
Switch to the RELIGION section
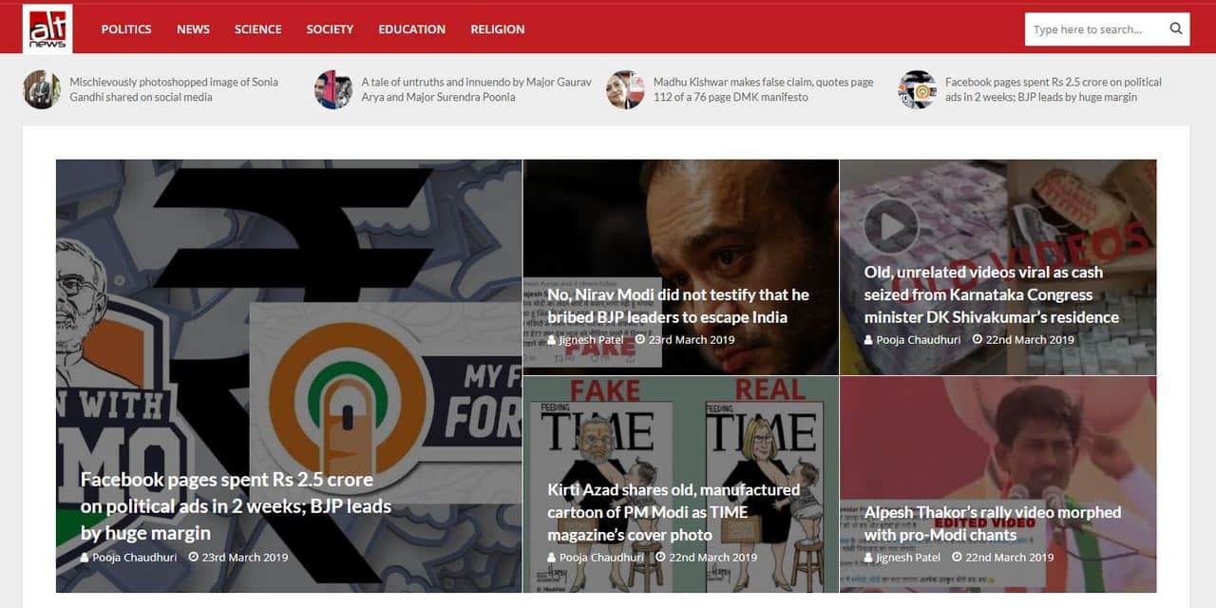coord(497,29)
